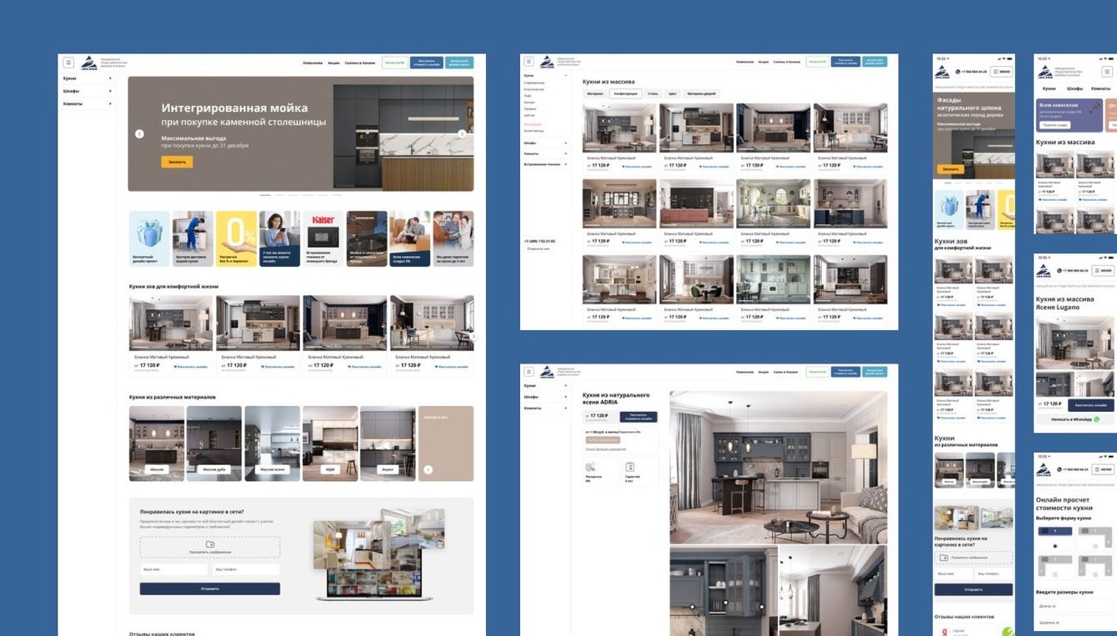Screen dimensions: 1117x636
Task: Select the Материал дверей filter tab in the catalog
Action: [700, 94]
